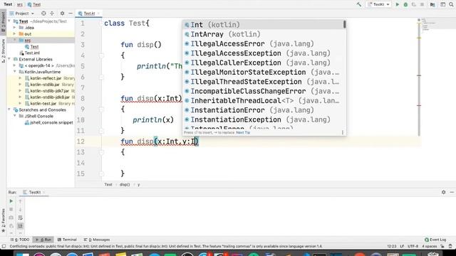
Task: Click the Up the stack trace arrow
Action: click(21, 201)
